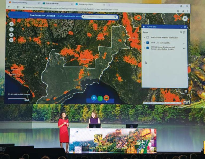The width and height of the screenshot is (205, 159).
Task: Click the Biodiversity Conflict app title
Action: pos(42,15)
